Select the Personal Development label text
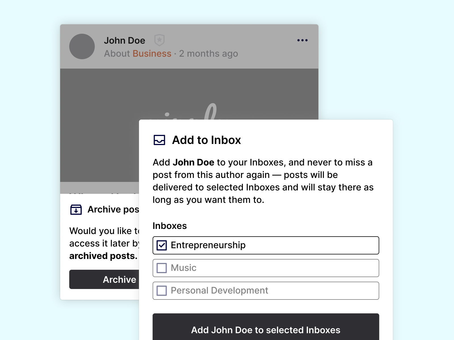This screenshot has width=454, height=340. (x=219, y=291)
